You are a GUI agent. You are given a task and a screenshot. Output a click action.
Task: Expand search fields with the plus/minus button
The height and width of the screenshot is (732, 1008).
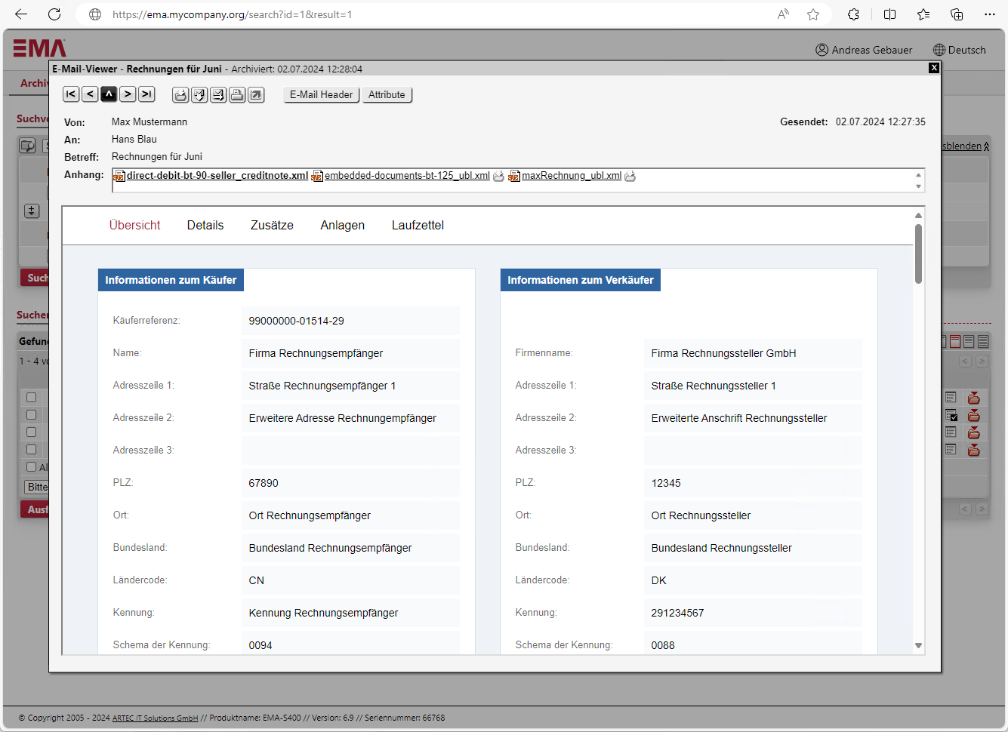(x=32, y=211)
